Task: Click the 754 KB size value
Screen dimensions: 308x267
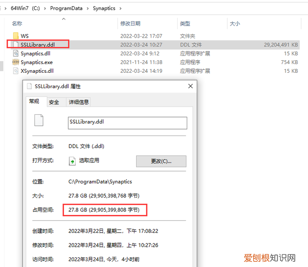Action: 289,62
